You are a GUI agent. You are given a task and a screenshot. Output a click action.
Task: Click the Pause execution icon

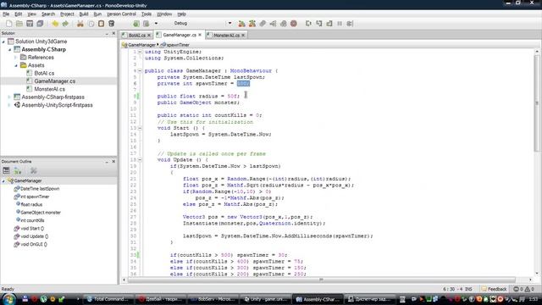click(340, 24)
